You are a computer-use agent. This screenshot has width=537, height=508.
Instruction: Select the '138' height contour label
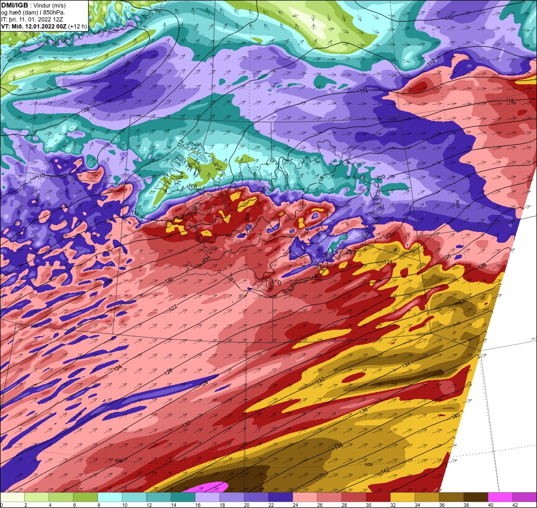point(339,446)
